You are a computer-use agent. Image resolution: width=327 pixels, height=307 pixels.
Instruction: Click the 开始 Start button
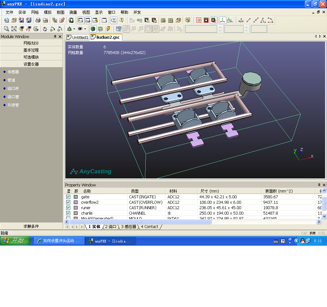coord(15,240)
